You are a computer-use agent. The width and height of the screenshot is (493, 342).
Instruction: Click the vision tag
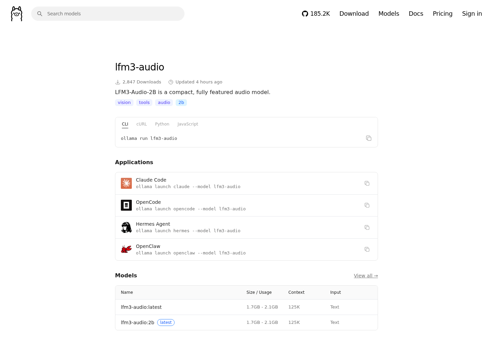click(124, 103)
